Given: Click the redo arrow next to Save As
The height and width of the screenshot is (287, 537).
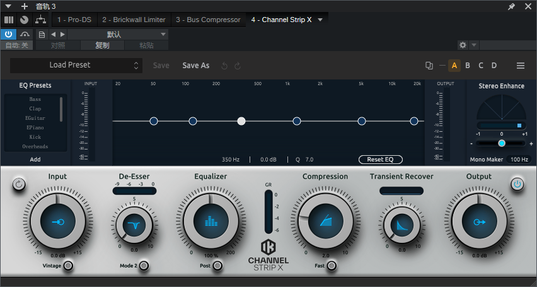Looking at the screenshot, I should pyautogui.click(x=238, y=66).
